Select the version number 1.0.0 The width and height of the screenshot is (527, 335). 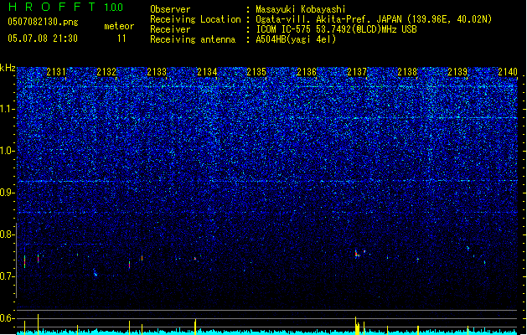point(114,8)
